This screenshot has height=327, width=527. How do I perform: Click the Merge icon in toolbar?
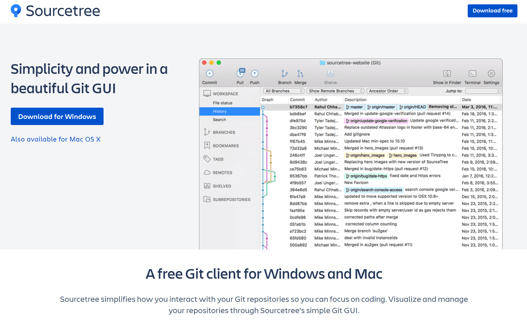coord(300,74)
